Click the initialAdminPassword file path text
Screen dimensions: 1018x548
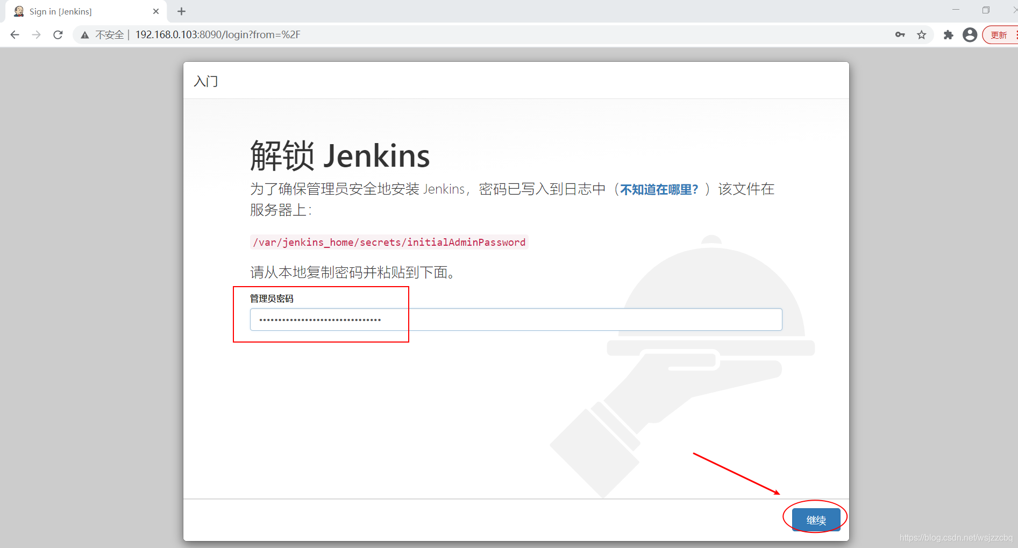pyautogui.click(x=389, y=243)
